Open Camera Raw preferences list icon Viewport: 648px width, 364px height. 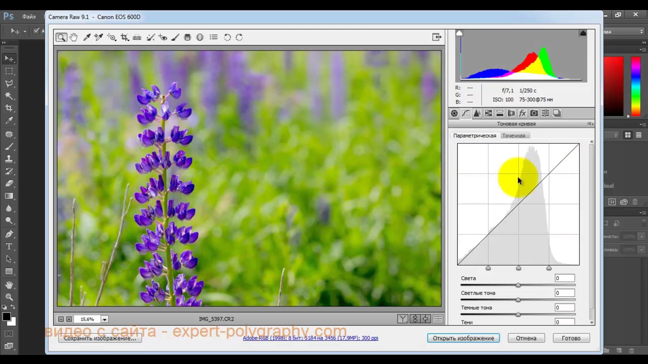[x=214, y=37]
